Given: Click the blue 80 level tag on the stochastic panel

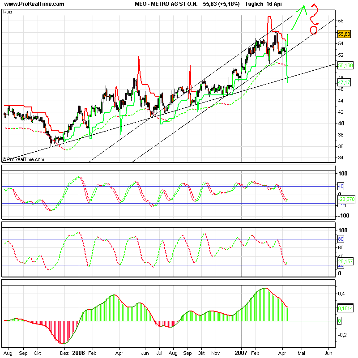Looking at the screenshot, I should tap(341, 239).
